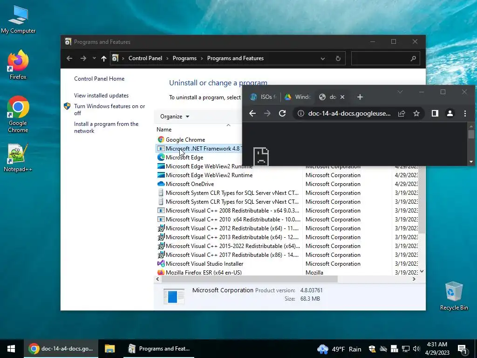The image size is (477, 358).
Task: Go up one level in Control Panel
Action: (x=104, y=58)
